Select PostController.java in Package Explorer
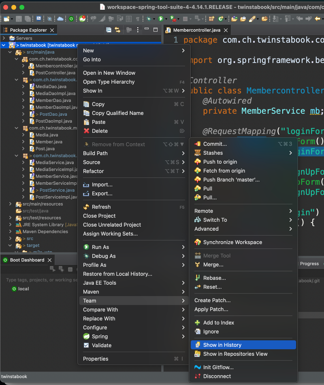This screenshot has height=385, width=324. coord(55,73)
